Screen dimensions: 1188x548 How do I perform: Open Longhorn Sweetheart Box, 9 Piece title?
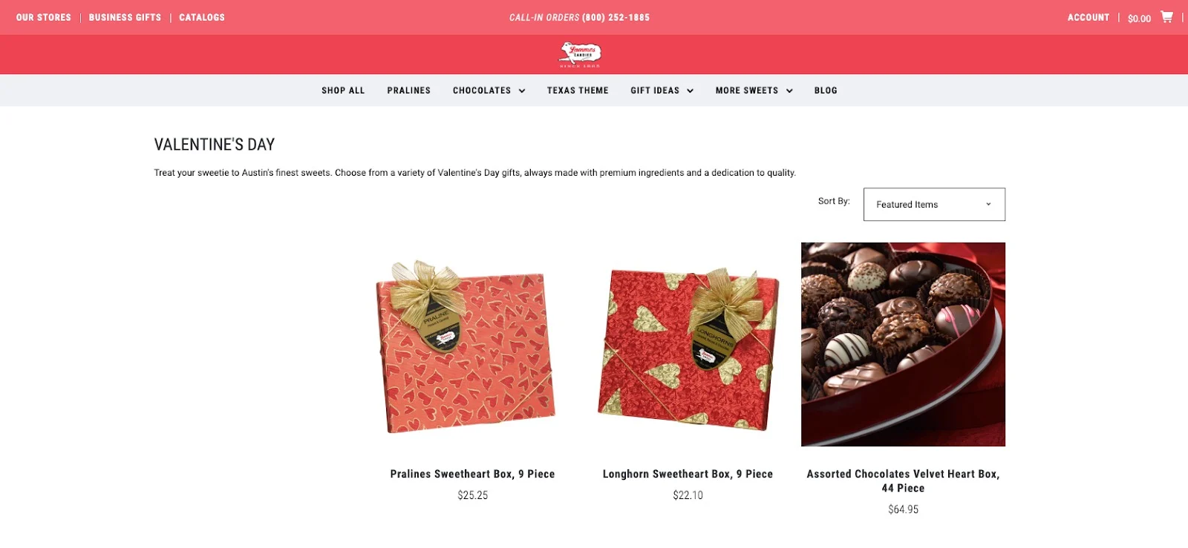coord(688,474)
